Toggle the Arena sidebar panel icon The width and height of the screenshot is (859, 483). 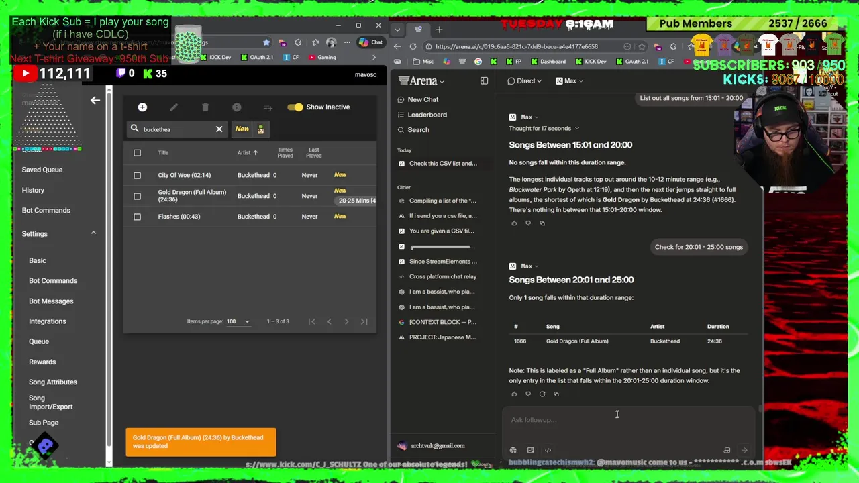coord(484,80)
